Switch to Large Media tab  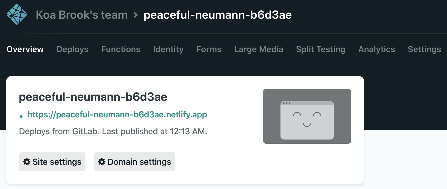pyautogui.click(x=258, y=49)
